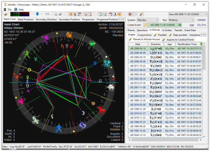This screenshot has width=210, height=151.
Task: Open the Speculum tab
Action: click(x=142, y=30)
